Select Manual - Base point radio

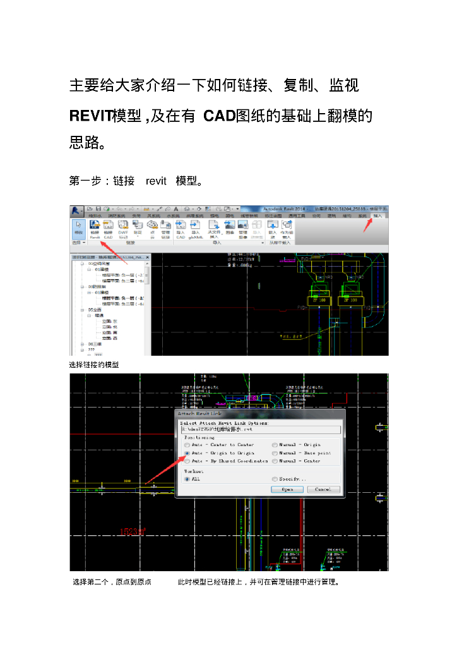coord(275,453)
